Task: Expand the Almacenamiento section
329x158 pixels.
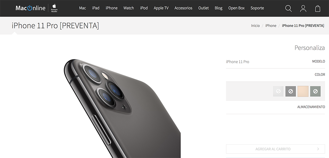Action: (276, 107)
